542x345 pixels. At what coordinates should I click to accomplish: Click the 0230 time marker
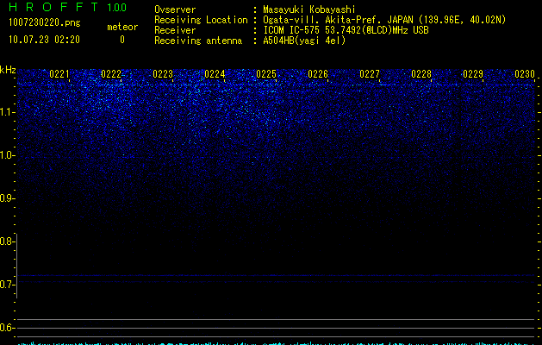click(525, 74)
